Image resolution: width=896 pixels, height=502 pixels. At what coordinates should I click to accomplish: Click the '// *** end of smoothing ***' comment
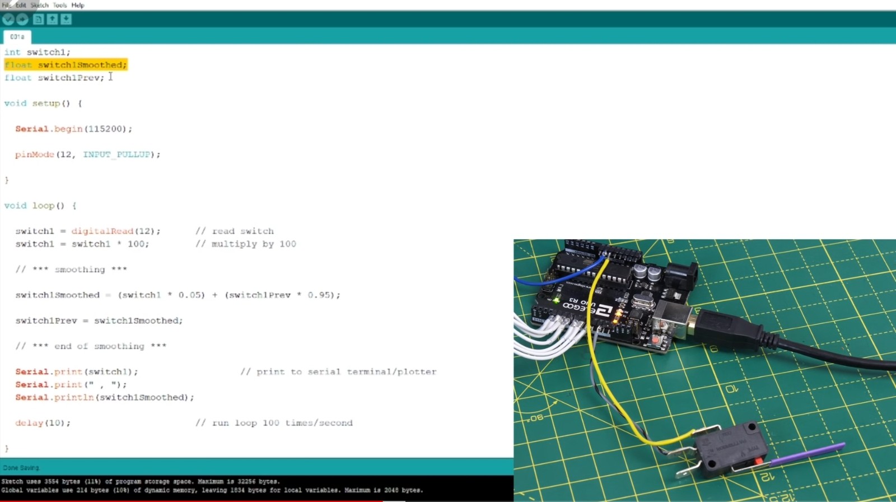point(91,346)
